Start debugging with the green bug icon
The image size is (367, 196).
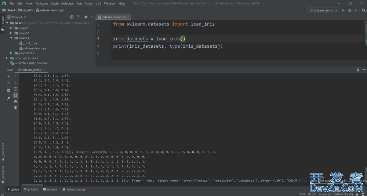[349, 10]
